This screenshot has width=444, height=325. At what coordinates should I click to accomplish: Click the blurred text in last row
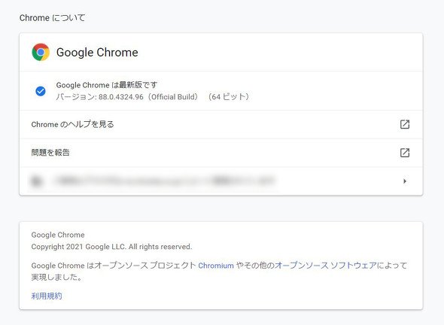click(163, 181)
